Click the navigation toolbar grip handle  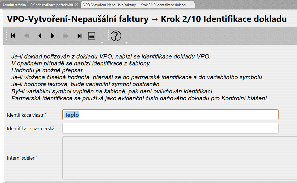[6, 36]
